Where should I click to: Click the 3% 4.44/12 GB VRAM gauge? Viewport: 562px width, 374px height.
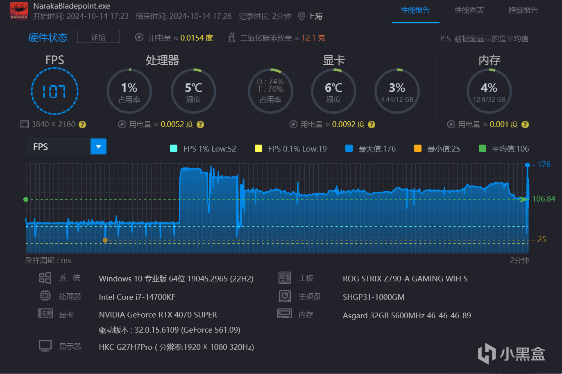[397, 91]
